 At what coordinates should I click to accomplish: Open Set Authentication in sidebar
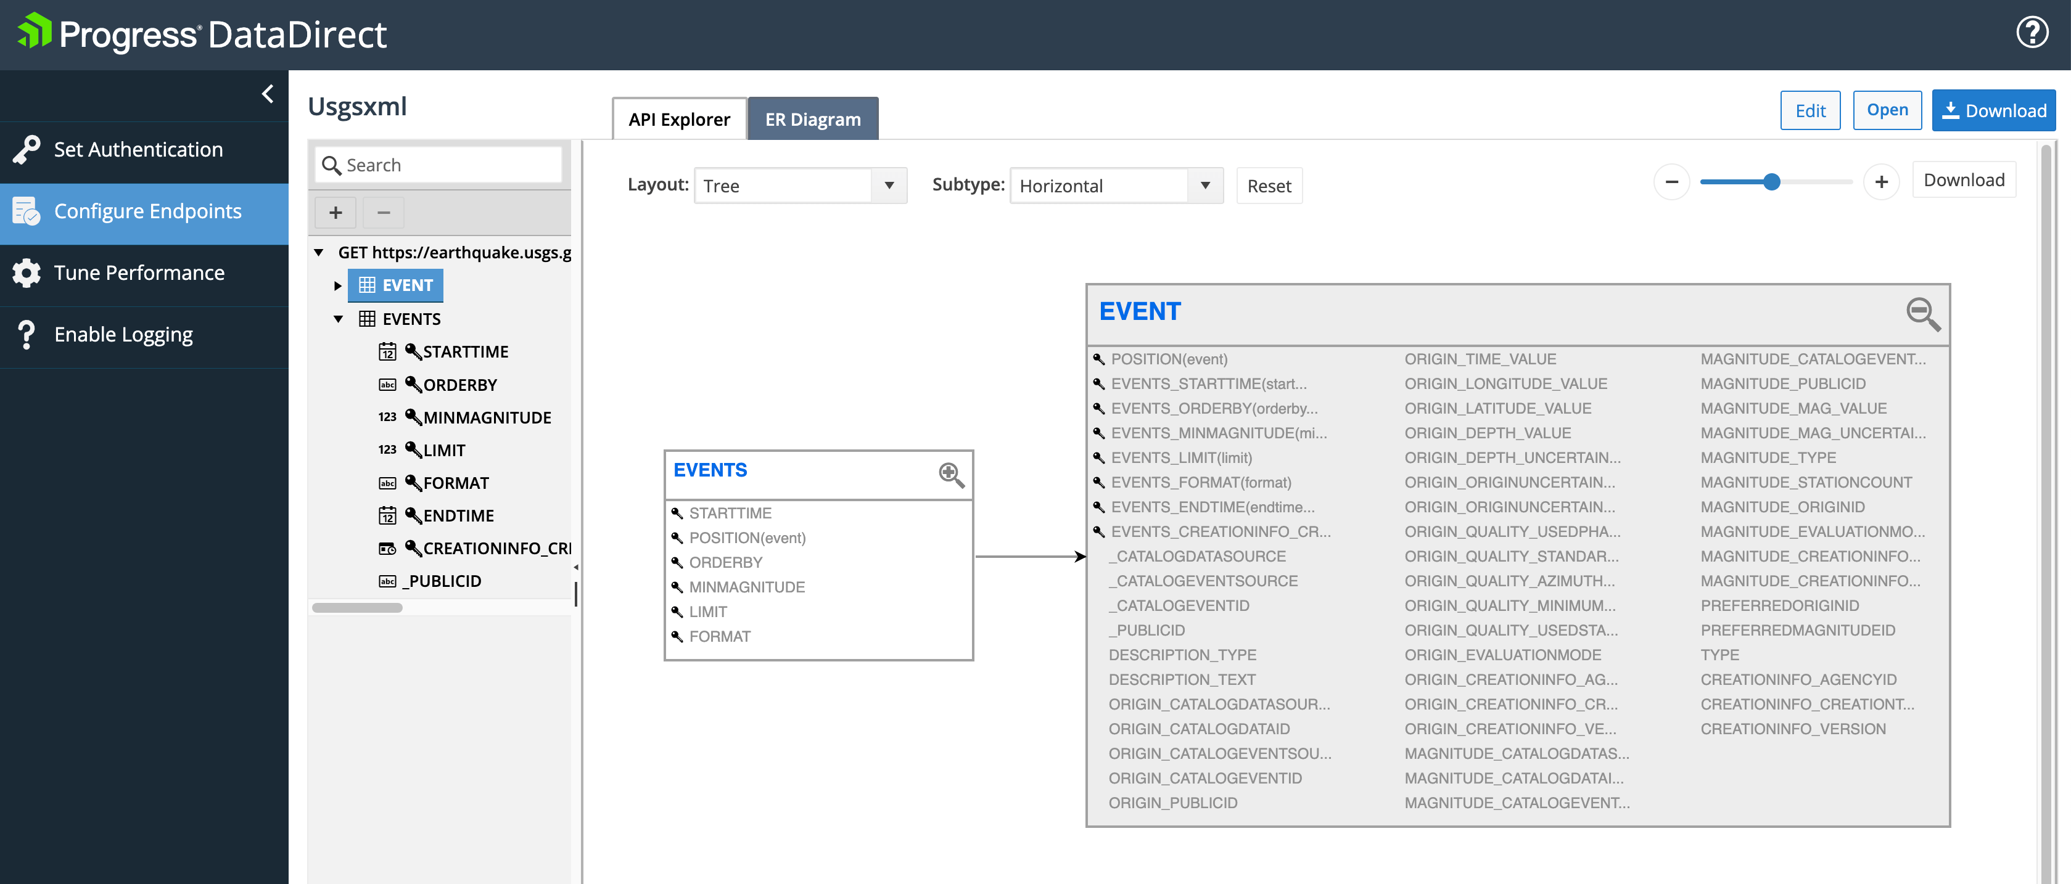pyautogui.click(x=144, y=150)
